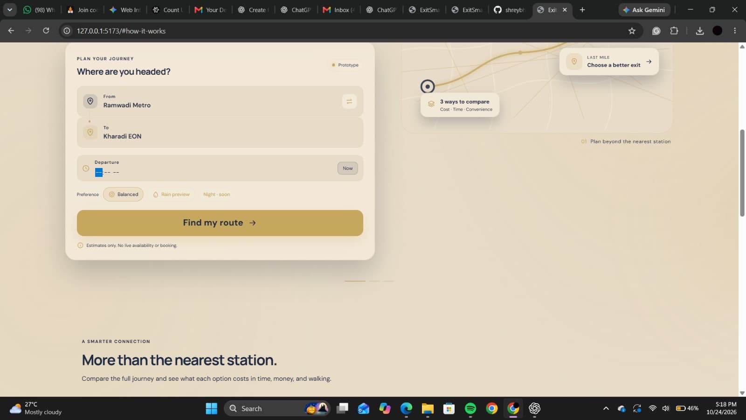Screen dimensions: 746x420
Task: Open the Extensions puzzle menu
Action: (674, 31)
